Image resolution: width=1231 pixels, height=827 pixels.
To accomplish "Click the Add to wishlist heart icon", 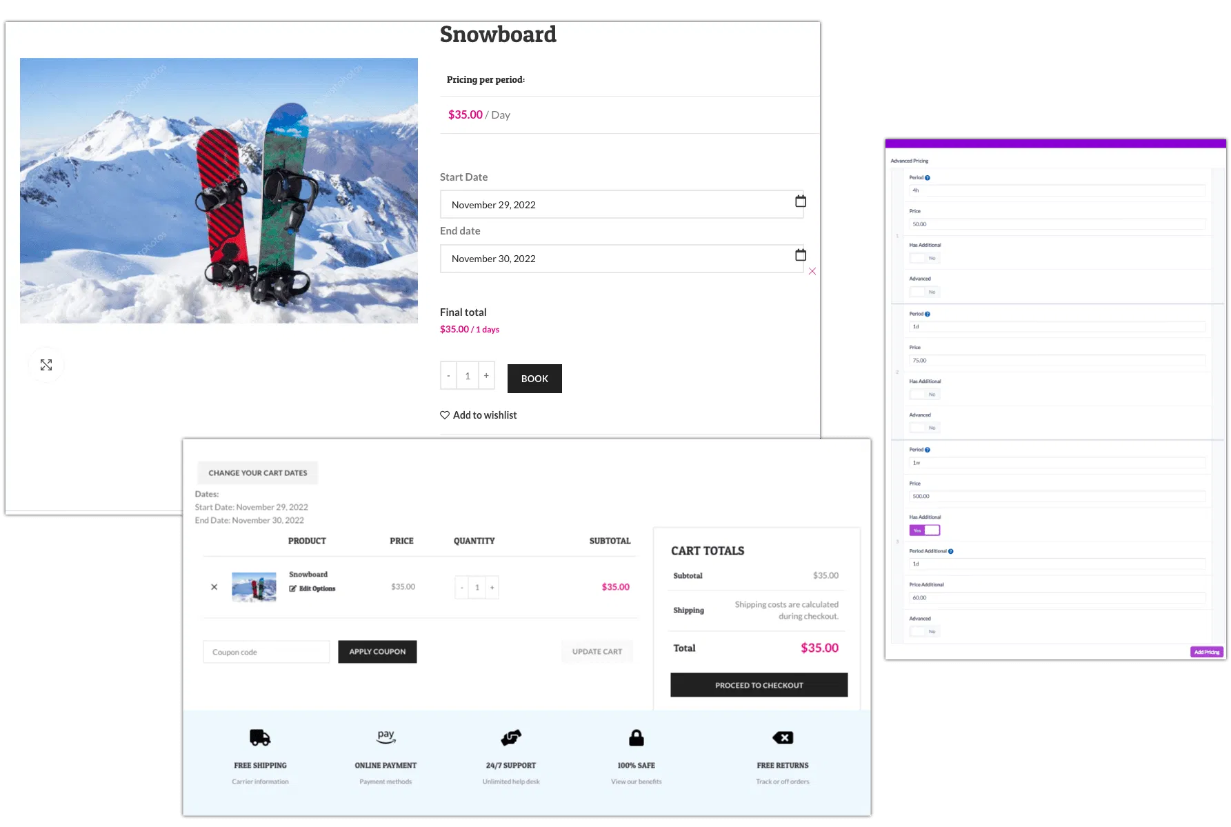I will [445, 415].
